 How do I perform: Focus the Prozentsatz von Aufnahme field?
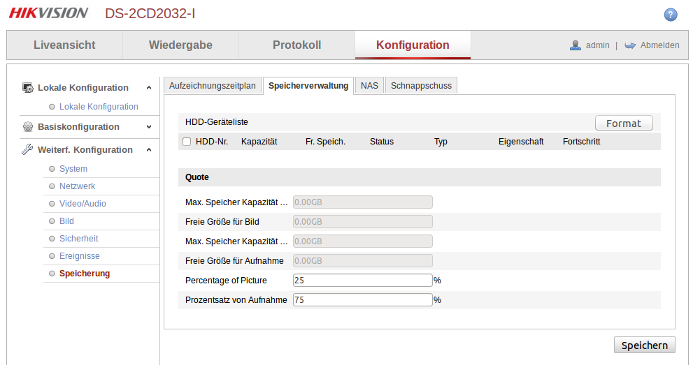point(362,300)
